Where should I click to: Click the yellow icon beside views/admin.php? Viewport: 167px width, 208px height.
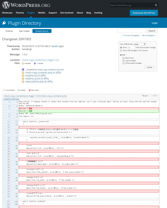(x=23, y=82)
